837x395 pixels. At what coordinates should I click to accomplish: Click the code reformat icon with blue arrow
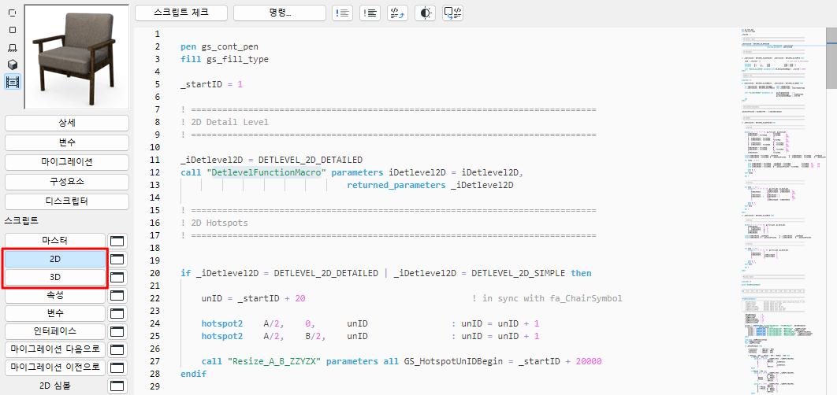[398, 13]
